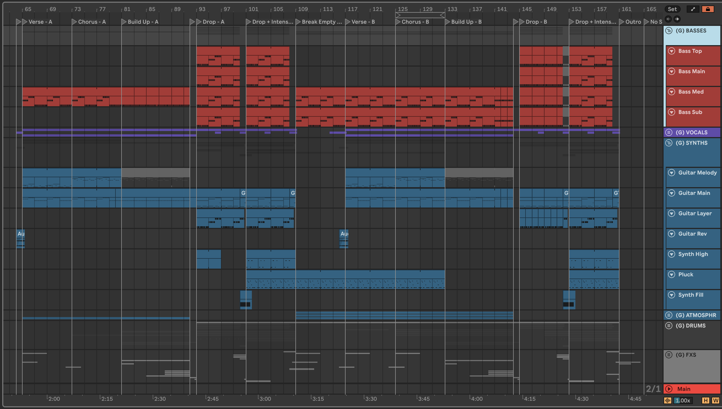Unfold the Guitar Melody track arrow
Screen dimensions: 722x409
pyautogui.click(x=672, y=173)
